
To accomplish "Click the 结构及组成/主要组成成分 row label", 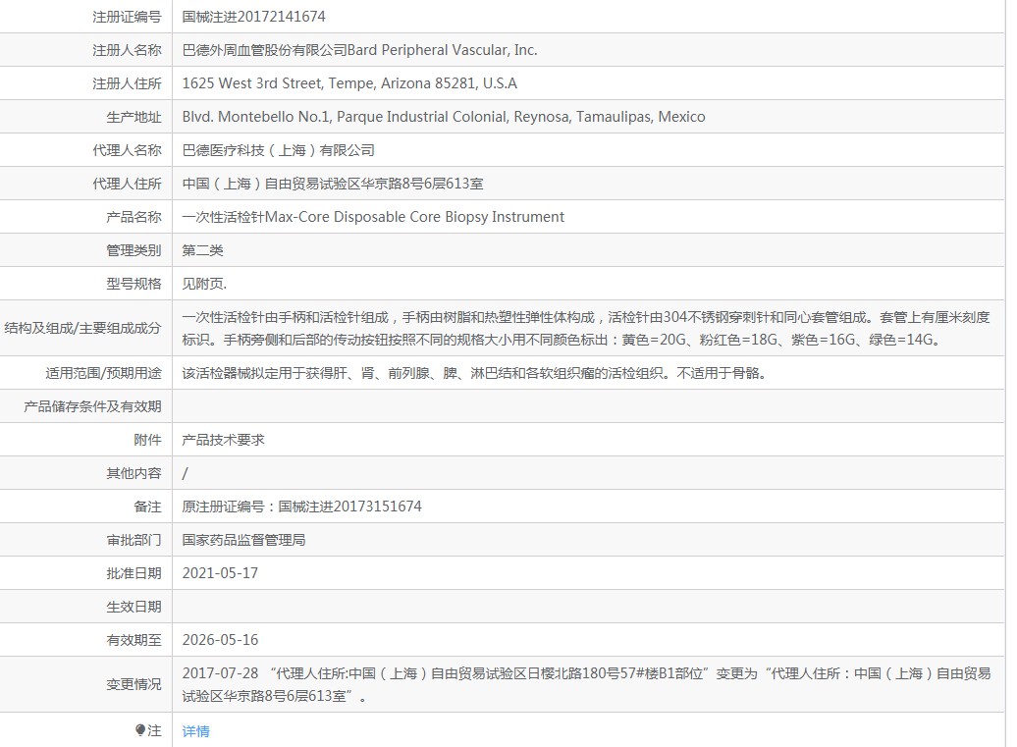I will [82, 328].
